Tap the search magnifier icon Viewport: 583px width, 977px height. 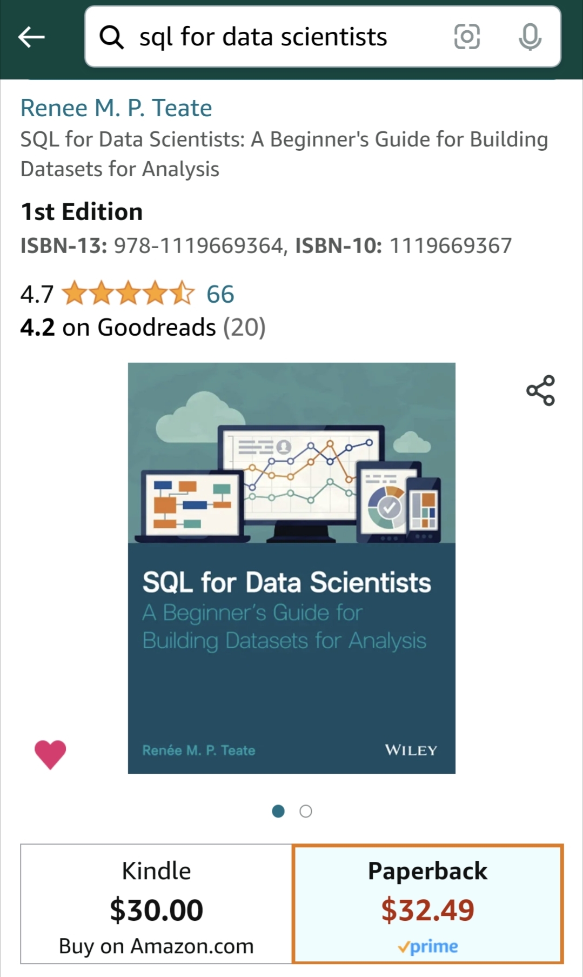pos(111,37)
